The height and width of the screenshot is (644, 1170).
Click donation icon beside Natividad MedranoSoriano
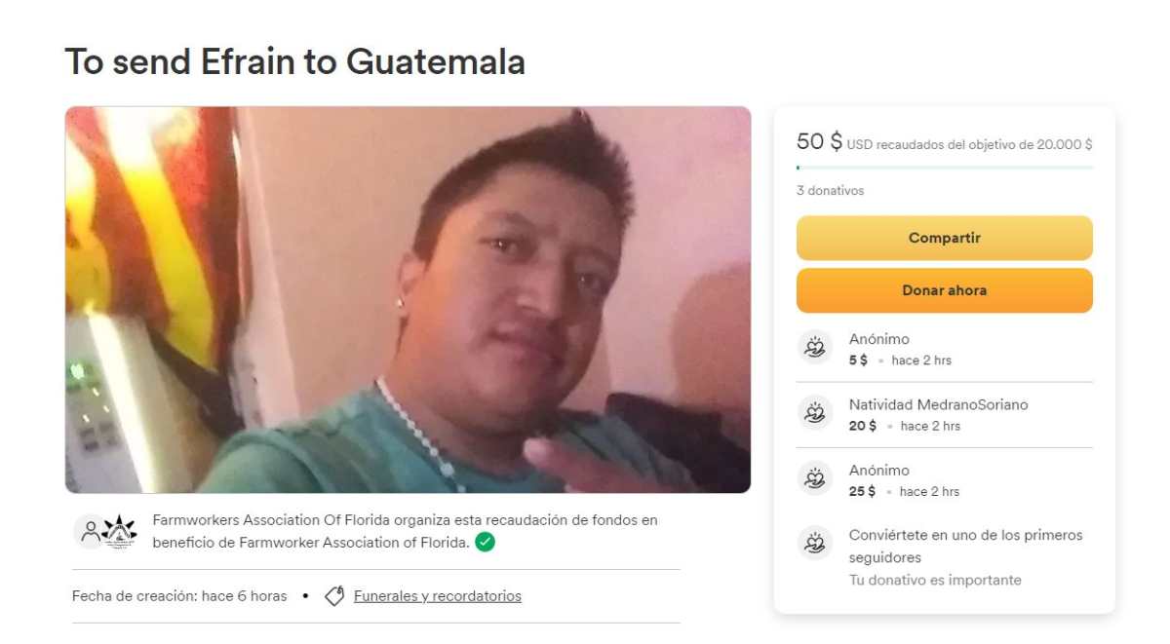coord(814,413)
